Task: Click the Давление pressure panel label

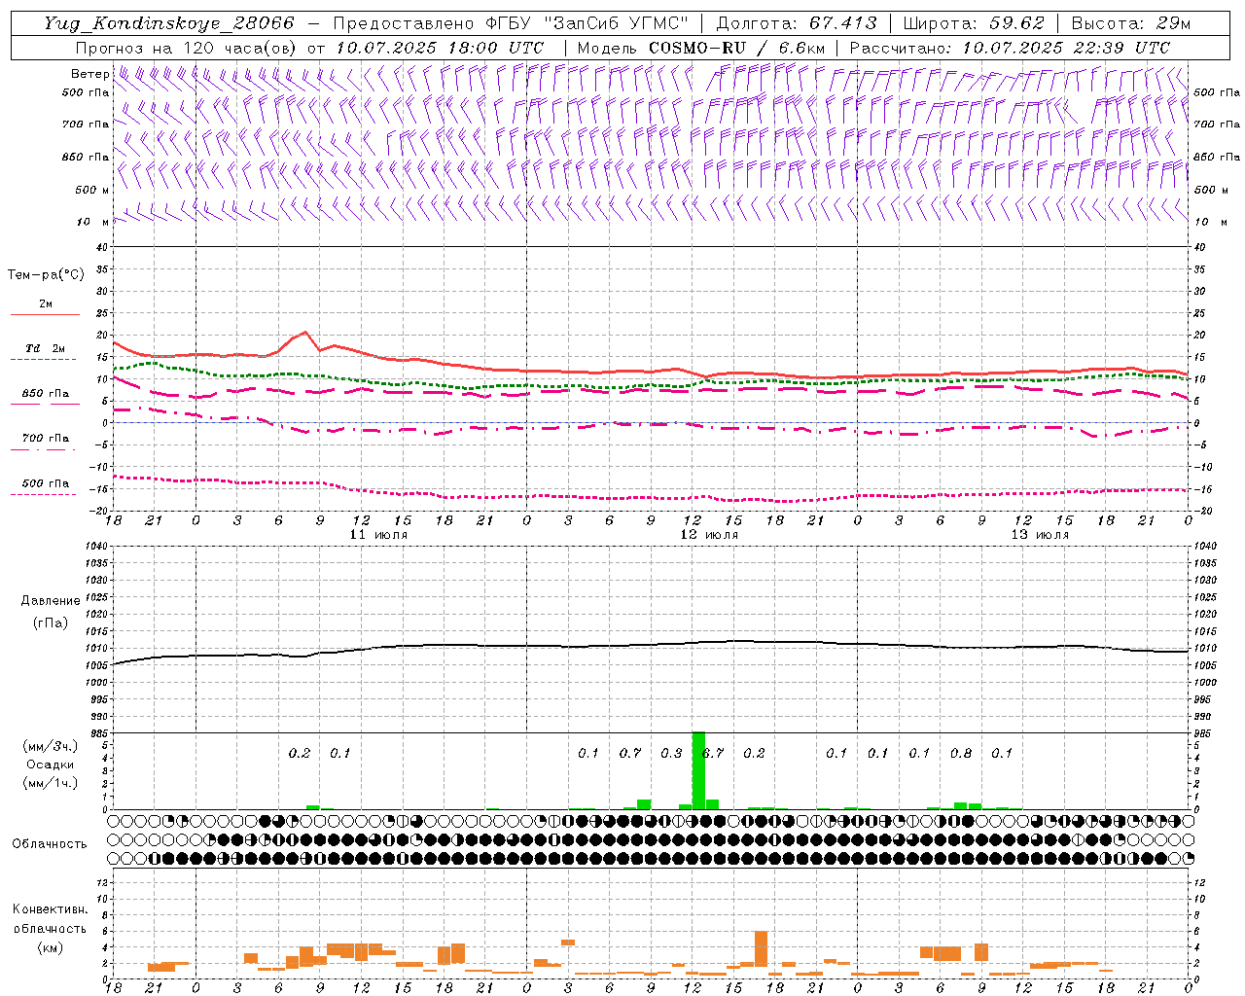Action: click(x=51, y=601)
